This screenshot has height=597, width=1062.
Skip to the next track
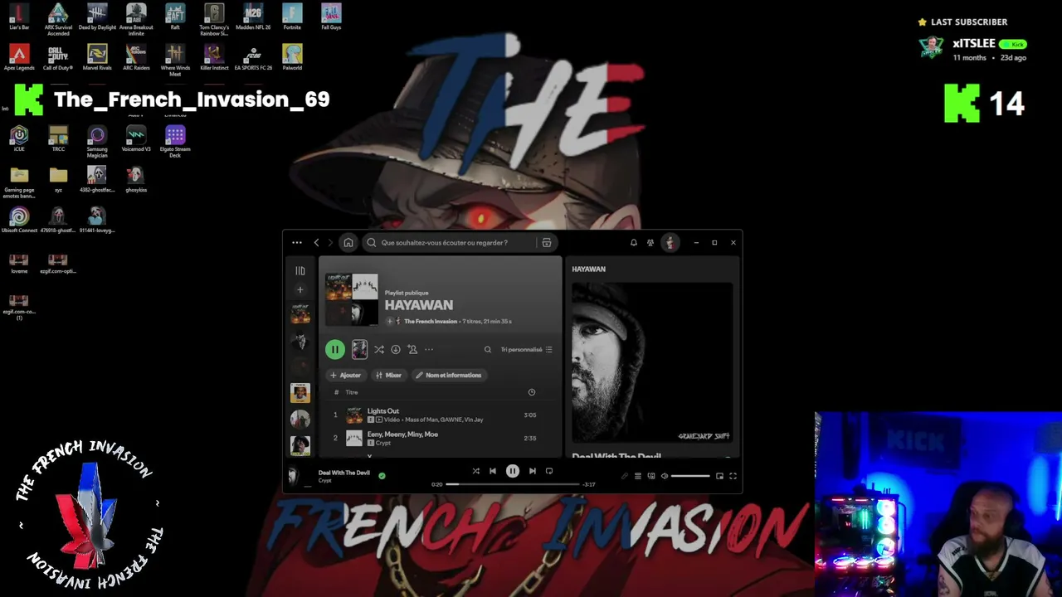point(533,471)
